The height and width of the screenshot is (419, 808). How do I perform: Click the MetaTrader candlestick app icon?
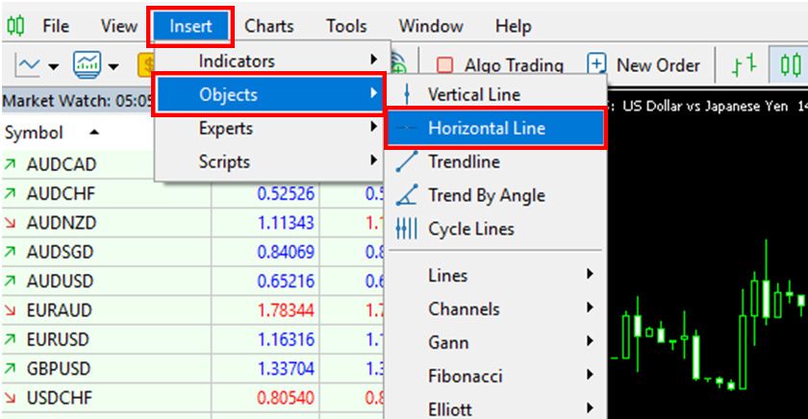click(16, 26)
